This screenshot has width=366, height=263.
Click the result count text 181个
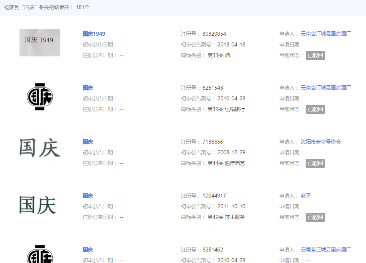[83, 7]
